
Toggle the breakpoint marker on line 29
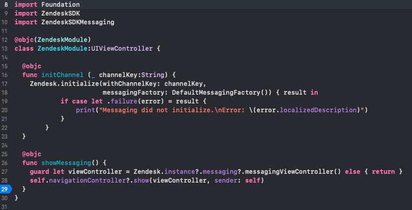5,189
